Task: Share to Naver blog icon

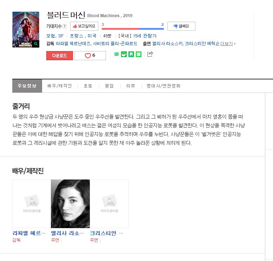Action: (x=116, y=54)
